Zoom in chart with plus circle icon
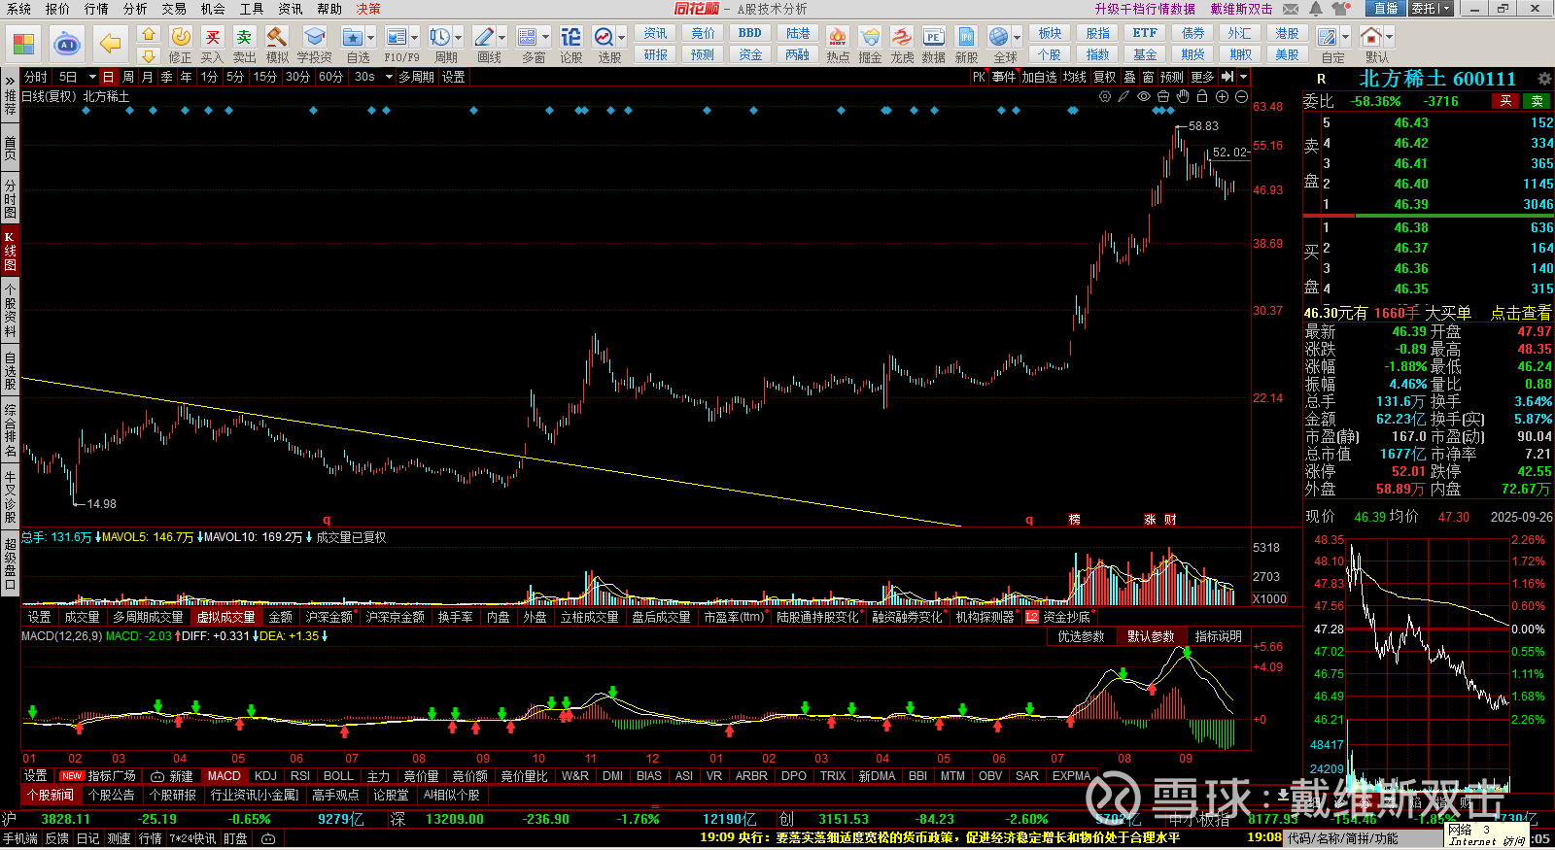The image size is (1555, 850). pyautogui.click(x=1222, y=96)
